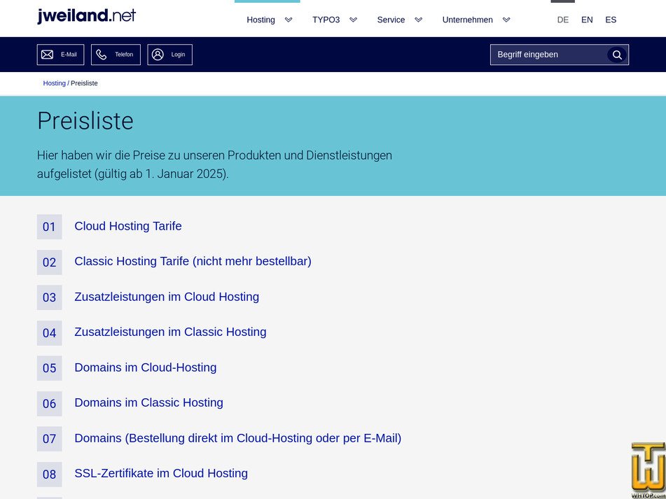Viewport: 666px width, 499px height.
Task: Open Domains (Bestellung direkt im Cloud-Hosting) link
Action: click(x=238, y=438)
